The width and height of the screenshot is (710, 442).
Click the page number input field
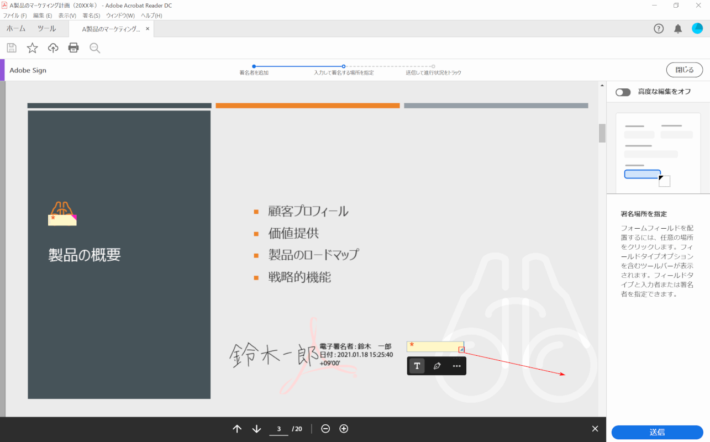[x=278, y=428]
